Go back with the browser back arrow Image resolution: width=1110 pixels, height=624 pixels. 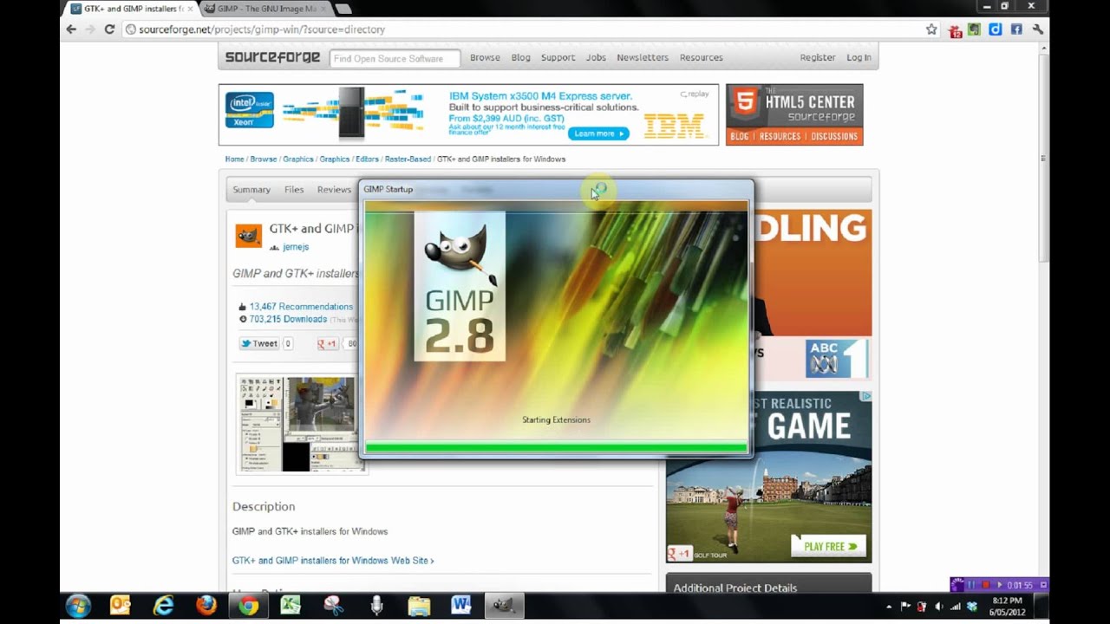(x=71, y=29)
